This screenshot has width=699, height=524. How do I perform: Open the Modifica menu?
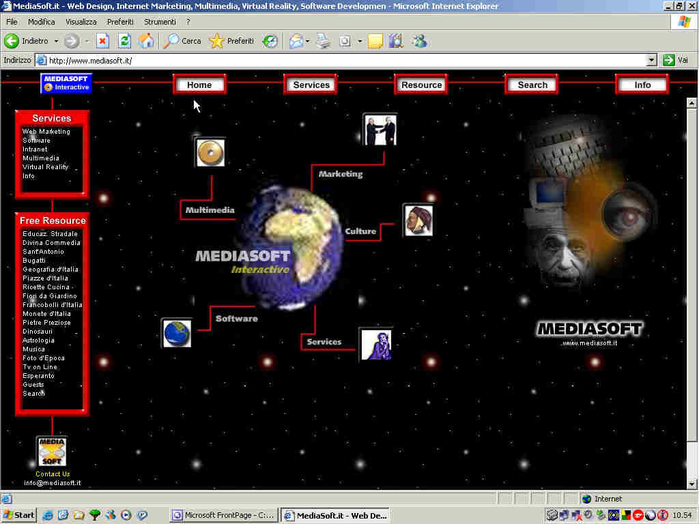(x=42, y=22)
